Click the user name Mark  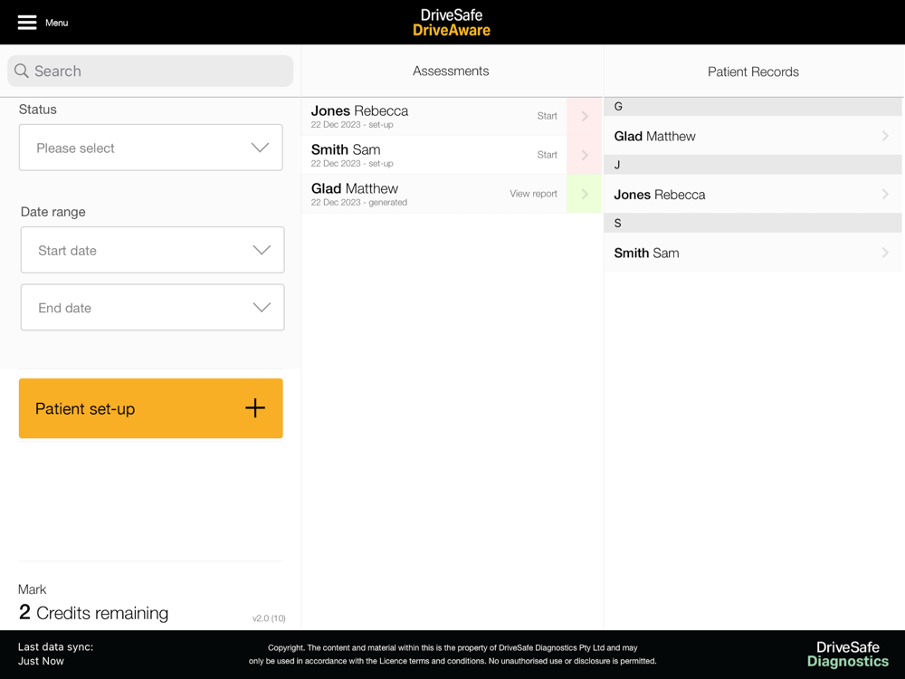point(33,589)
